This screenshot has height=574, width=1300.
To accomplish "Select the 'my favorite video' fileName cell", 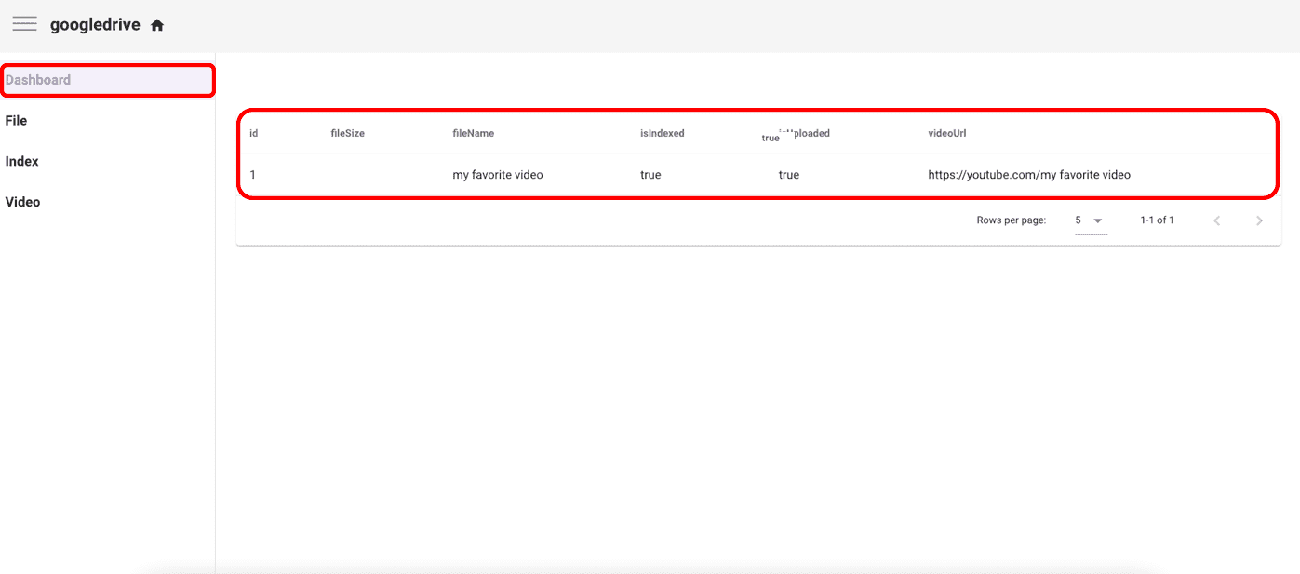I will pos(498,175).
